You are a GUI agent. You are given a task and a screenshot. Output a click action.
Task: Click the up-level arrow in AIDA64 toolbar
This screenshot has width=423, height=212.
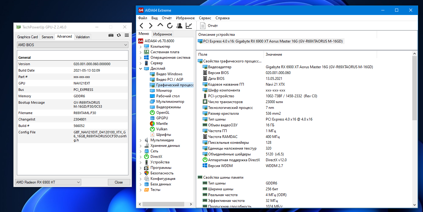[x=160, y=26]
